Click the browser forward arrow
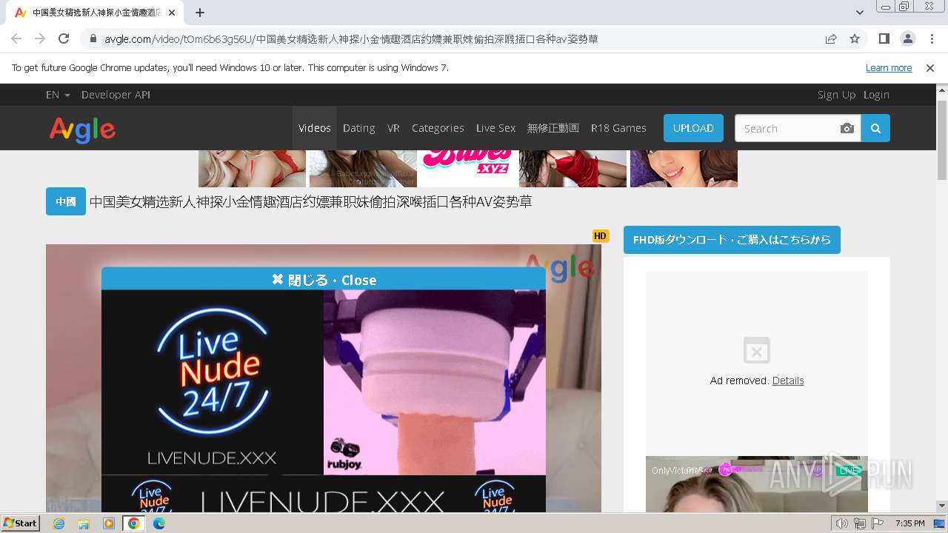 40,38
